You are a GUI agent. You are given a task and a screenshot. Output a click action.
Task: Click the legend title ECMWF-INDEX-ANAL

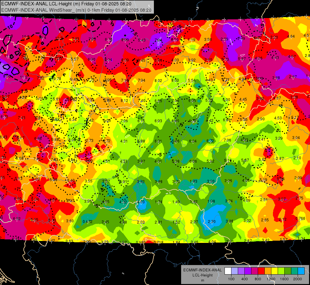pyautogui.click(x=202, y=270)
